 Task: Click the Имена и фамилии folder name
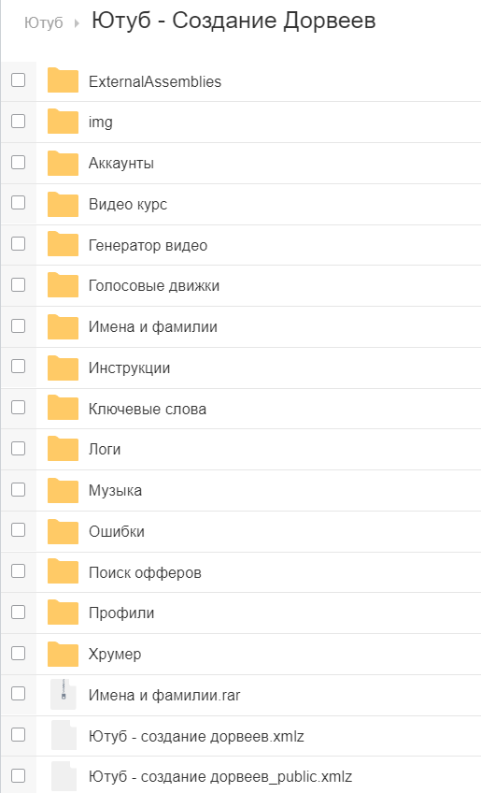[x=153, y=326]
